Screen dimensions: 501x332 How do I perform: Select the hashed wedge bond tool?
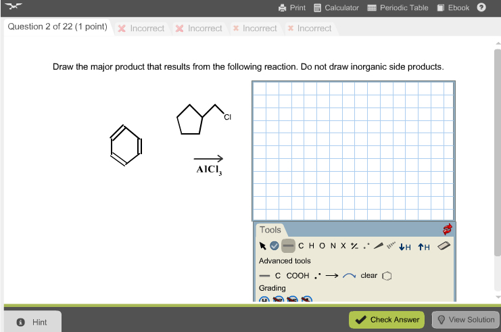tap(391, 245)
